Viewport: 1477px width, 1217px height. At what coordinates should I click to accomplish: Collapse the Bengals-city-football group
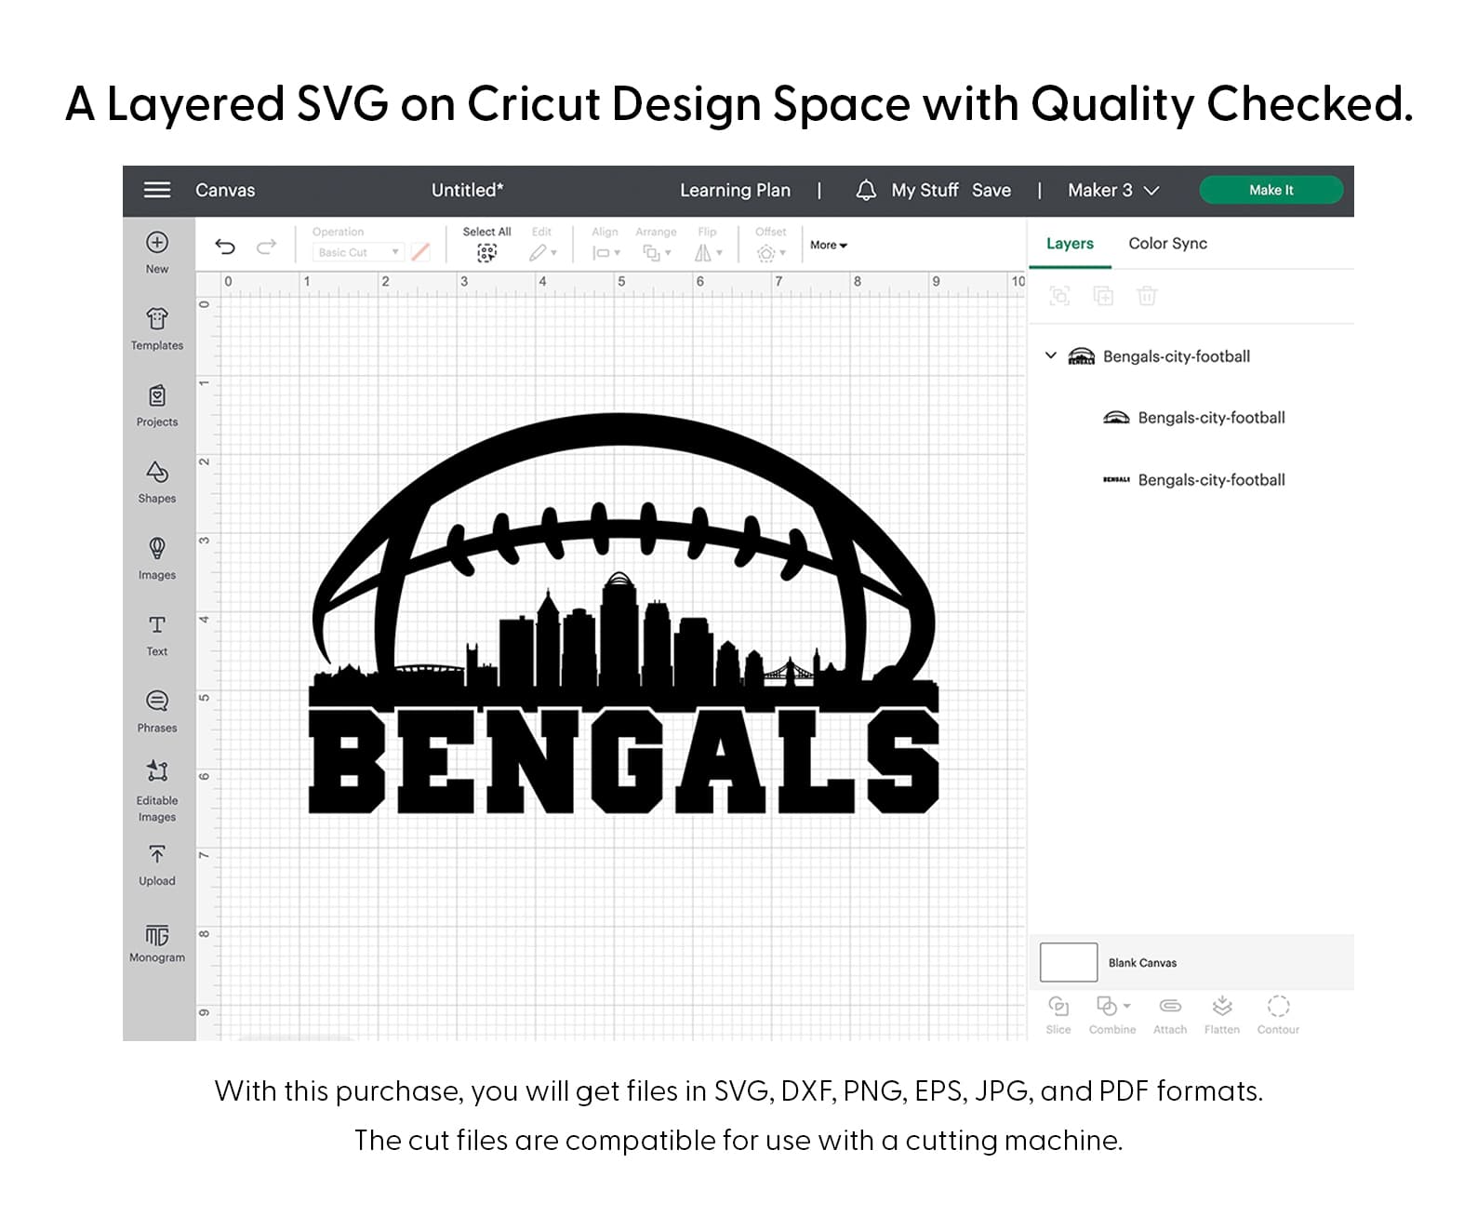[1050, 356]
